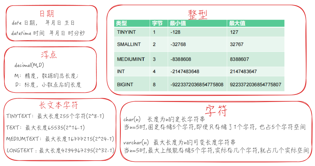Click the -2147483648 cell
Viewport: 315px width, 166px height.
click(x=197, y=71)
